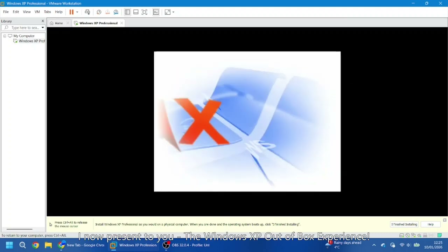Click the Windows XP welcome video screen

[247, 121]
